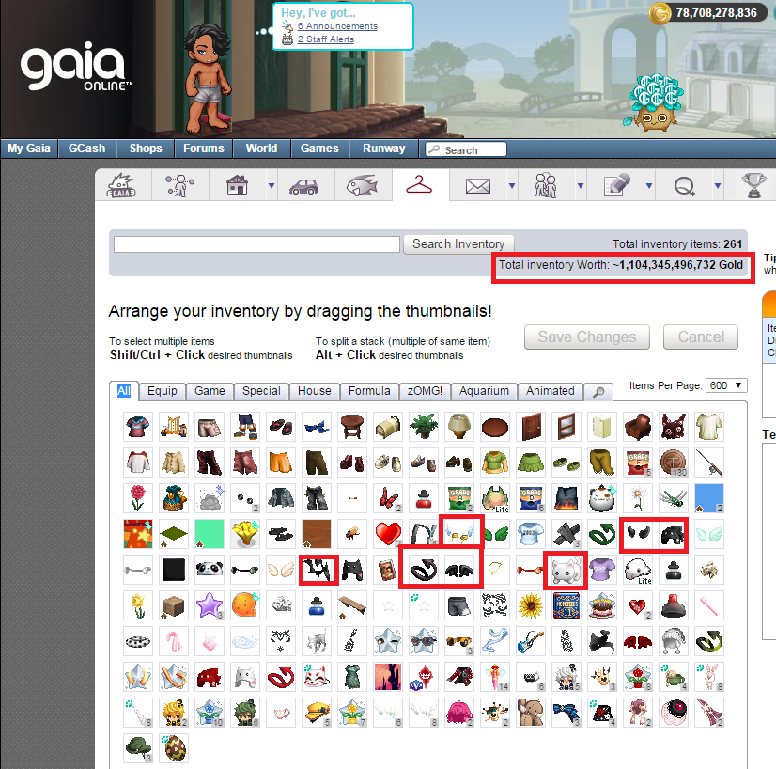Expand dropdown arrow next to house icon
Viewport: 776px width, 769px height.
click(x=272, y=186)
